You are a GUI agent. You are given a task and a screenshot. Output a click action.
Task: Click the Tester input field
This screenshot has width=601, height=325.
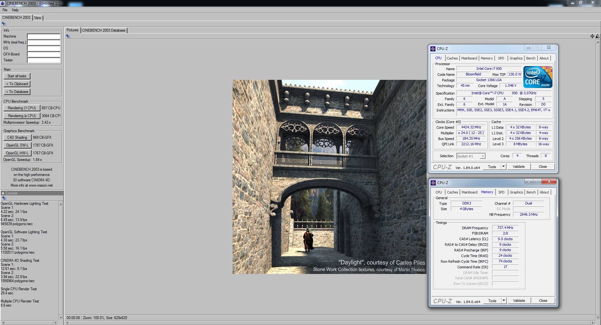tap(44, 60)
